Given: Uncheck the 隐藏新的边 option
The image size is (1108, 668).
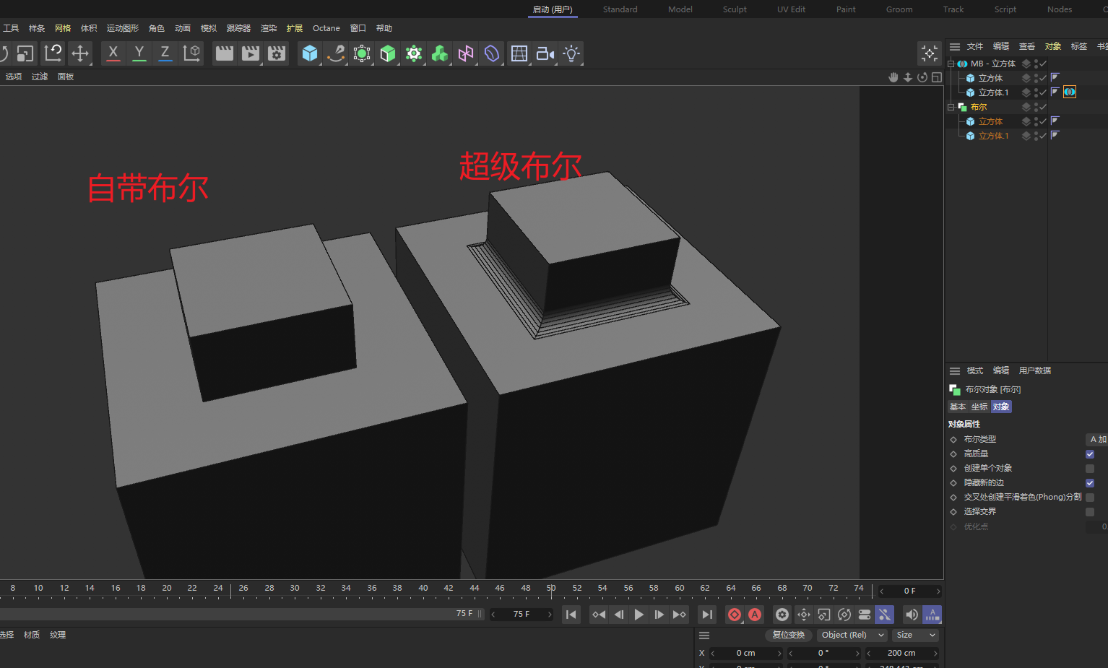Looking at the screenshot, I should pos(1090,483).
